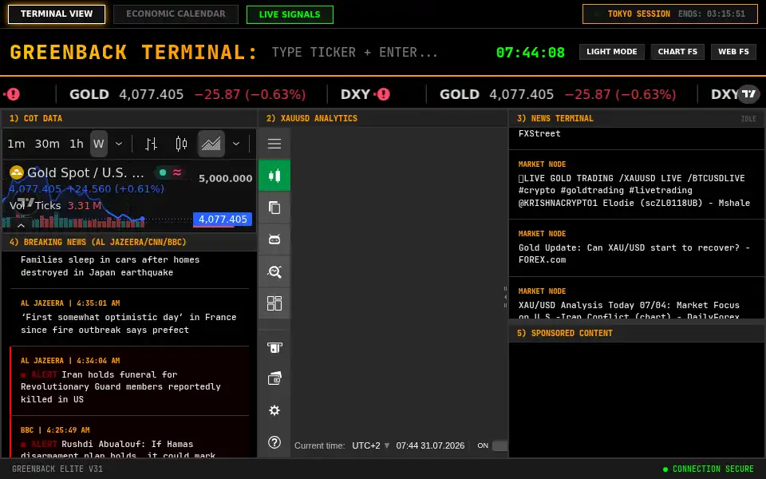Viewport: 766px width, 479px height.
Task: Click the WEB FS button
Action: pos(733,52)
